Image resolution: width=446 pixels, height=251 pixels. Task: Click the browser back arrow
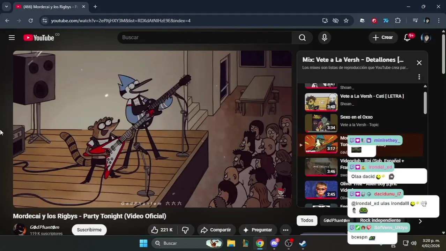7,21
